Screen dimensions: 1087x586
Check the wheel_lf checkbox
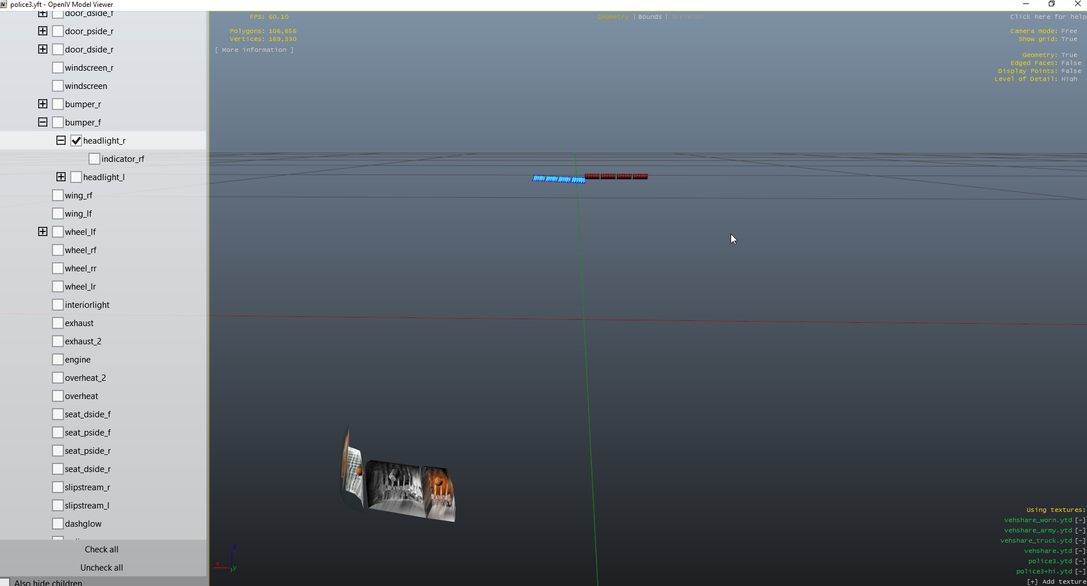click(58, 231)
